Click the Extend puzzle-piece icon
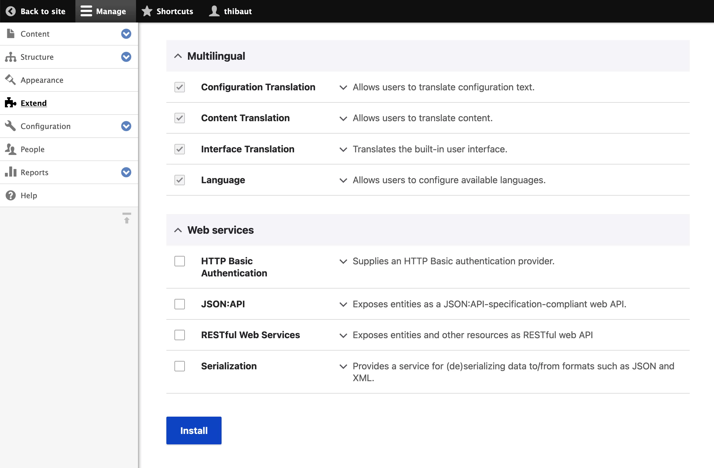Viewport: 714px width, 468px height. click(x=10, y=102)
